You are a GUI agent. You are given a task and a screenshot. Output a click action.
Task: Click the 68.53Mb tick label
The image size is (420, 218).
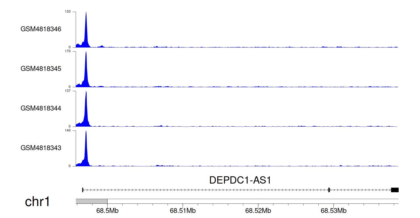tap(334, 210)
